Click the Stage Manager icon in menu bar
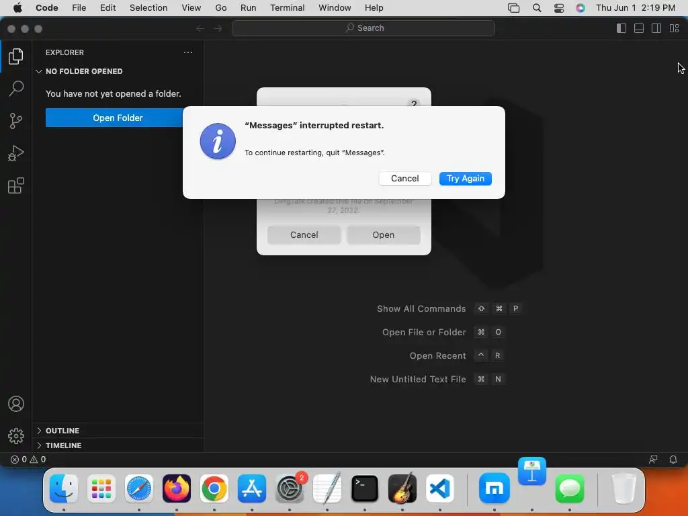The height and width of the screenshot is (516, 688). pyautogui.click(x=513, y=8)
